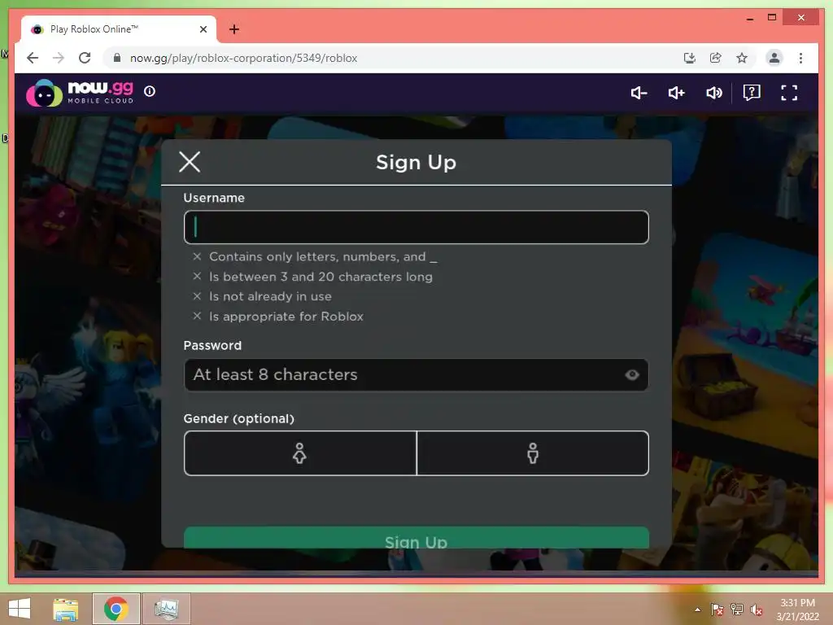Open the network tray icon
Image resolution: width=833 pixels, height=625 pixels.
737,610
